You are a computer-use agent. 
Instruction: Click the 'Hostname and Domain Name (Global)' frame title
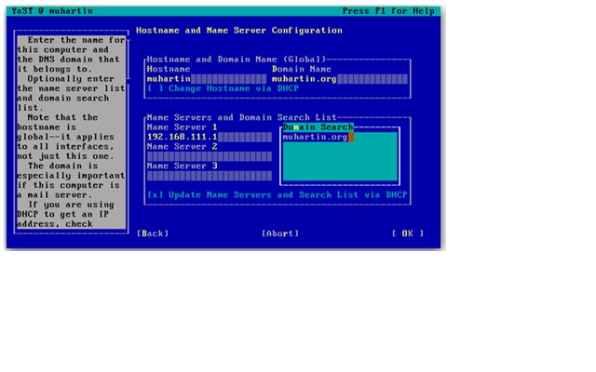[x=237, y=60]
